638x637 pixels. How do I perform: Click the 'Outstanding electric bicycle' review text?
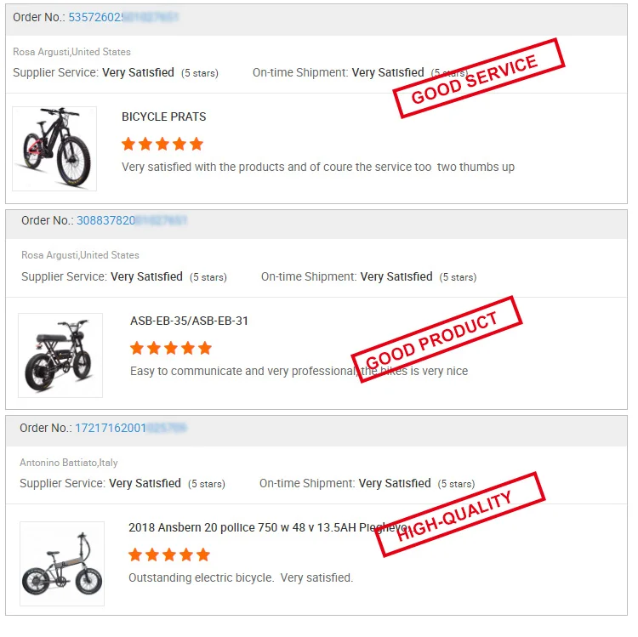coord(240,577)
